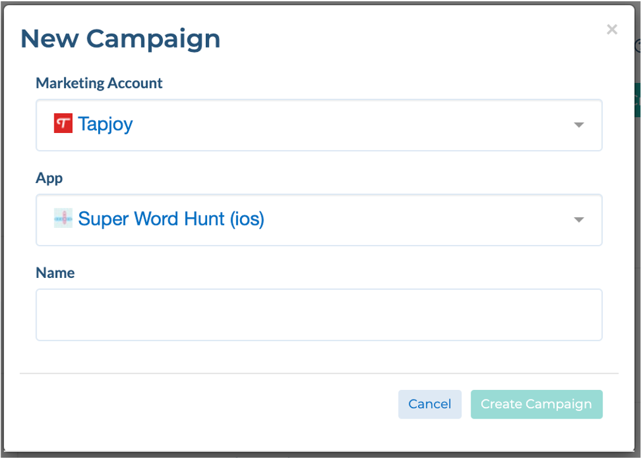Screen dimensions: 641x459
Task: Focus the Name text field
Action: pos(319,315)
